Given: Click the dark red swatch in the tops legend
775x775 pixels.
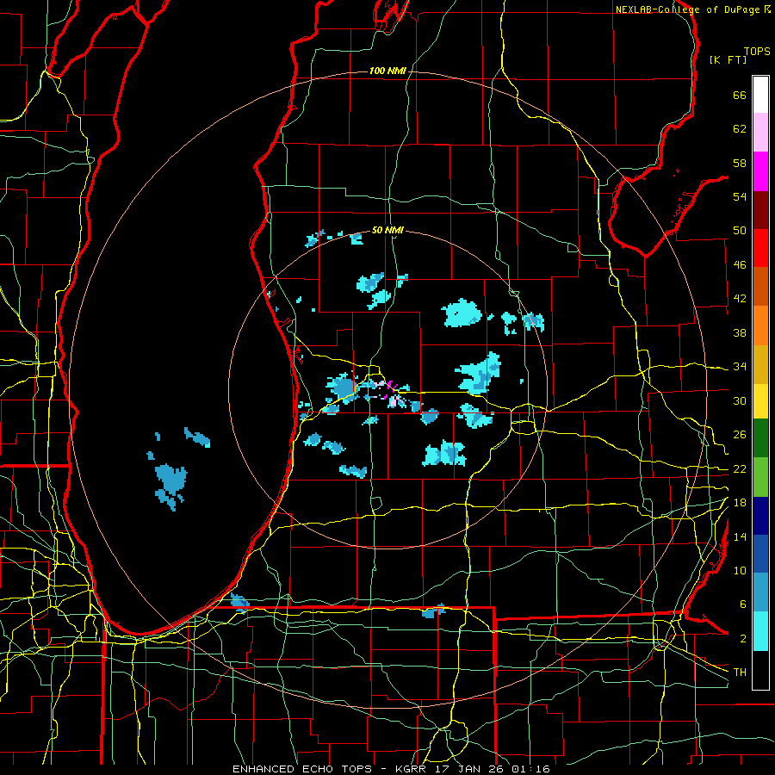Looking at the screenshot, I should tap(760, 209).
